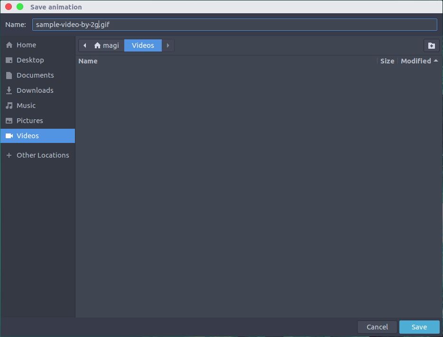
Task: Open the Home sidebar location
Action: pyautogui.click(x=37, y=45)
